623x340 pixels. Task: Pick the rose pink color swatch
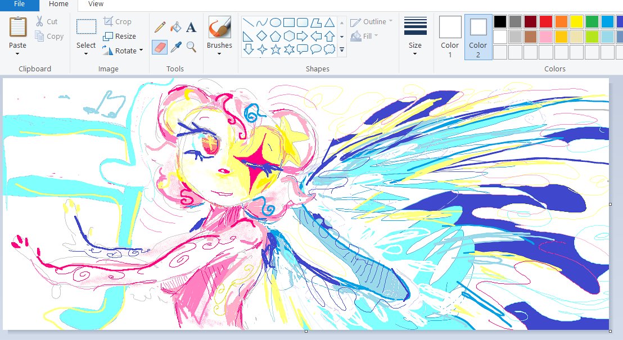pos(546,37)
